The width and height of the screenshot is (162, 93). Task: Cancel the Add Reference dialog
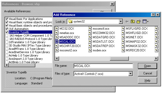click(x=147, y=73)
